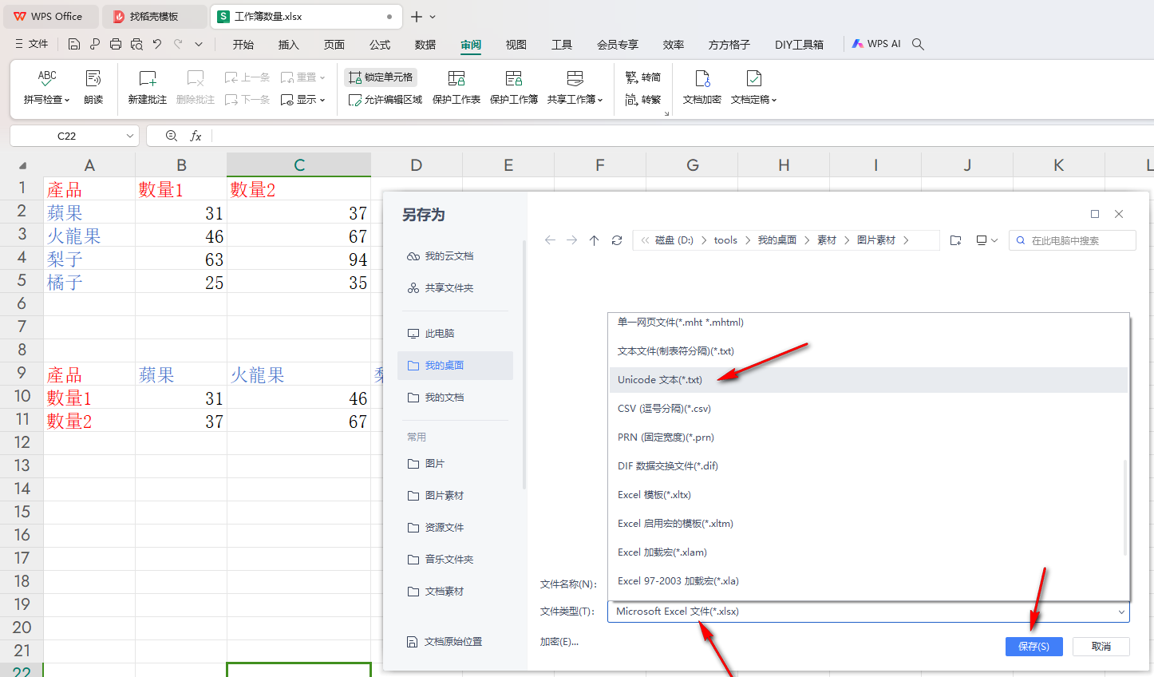Screen dimensions: 1154x677
Task: Click New Comment (新建批注) icon
Action: [148, 87]
